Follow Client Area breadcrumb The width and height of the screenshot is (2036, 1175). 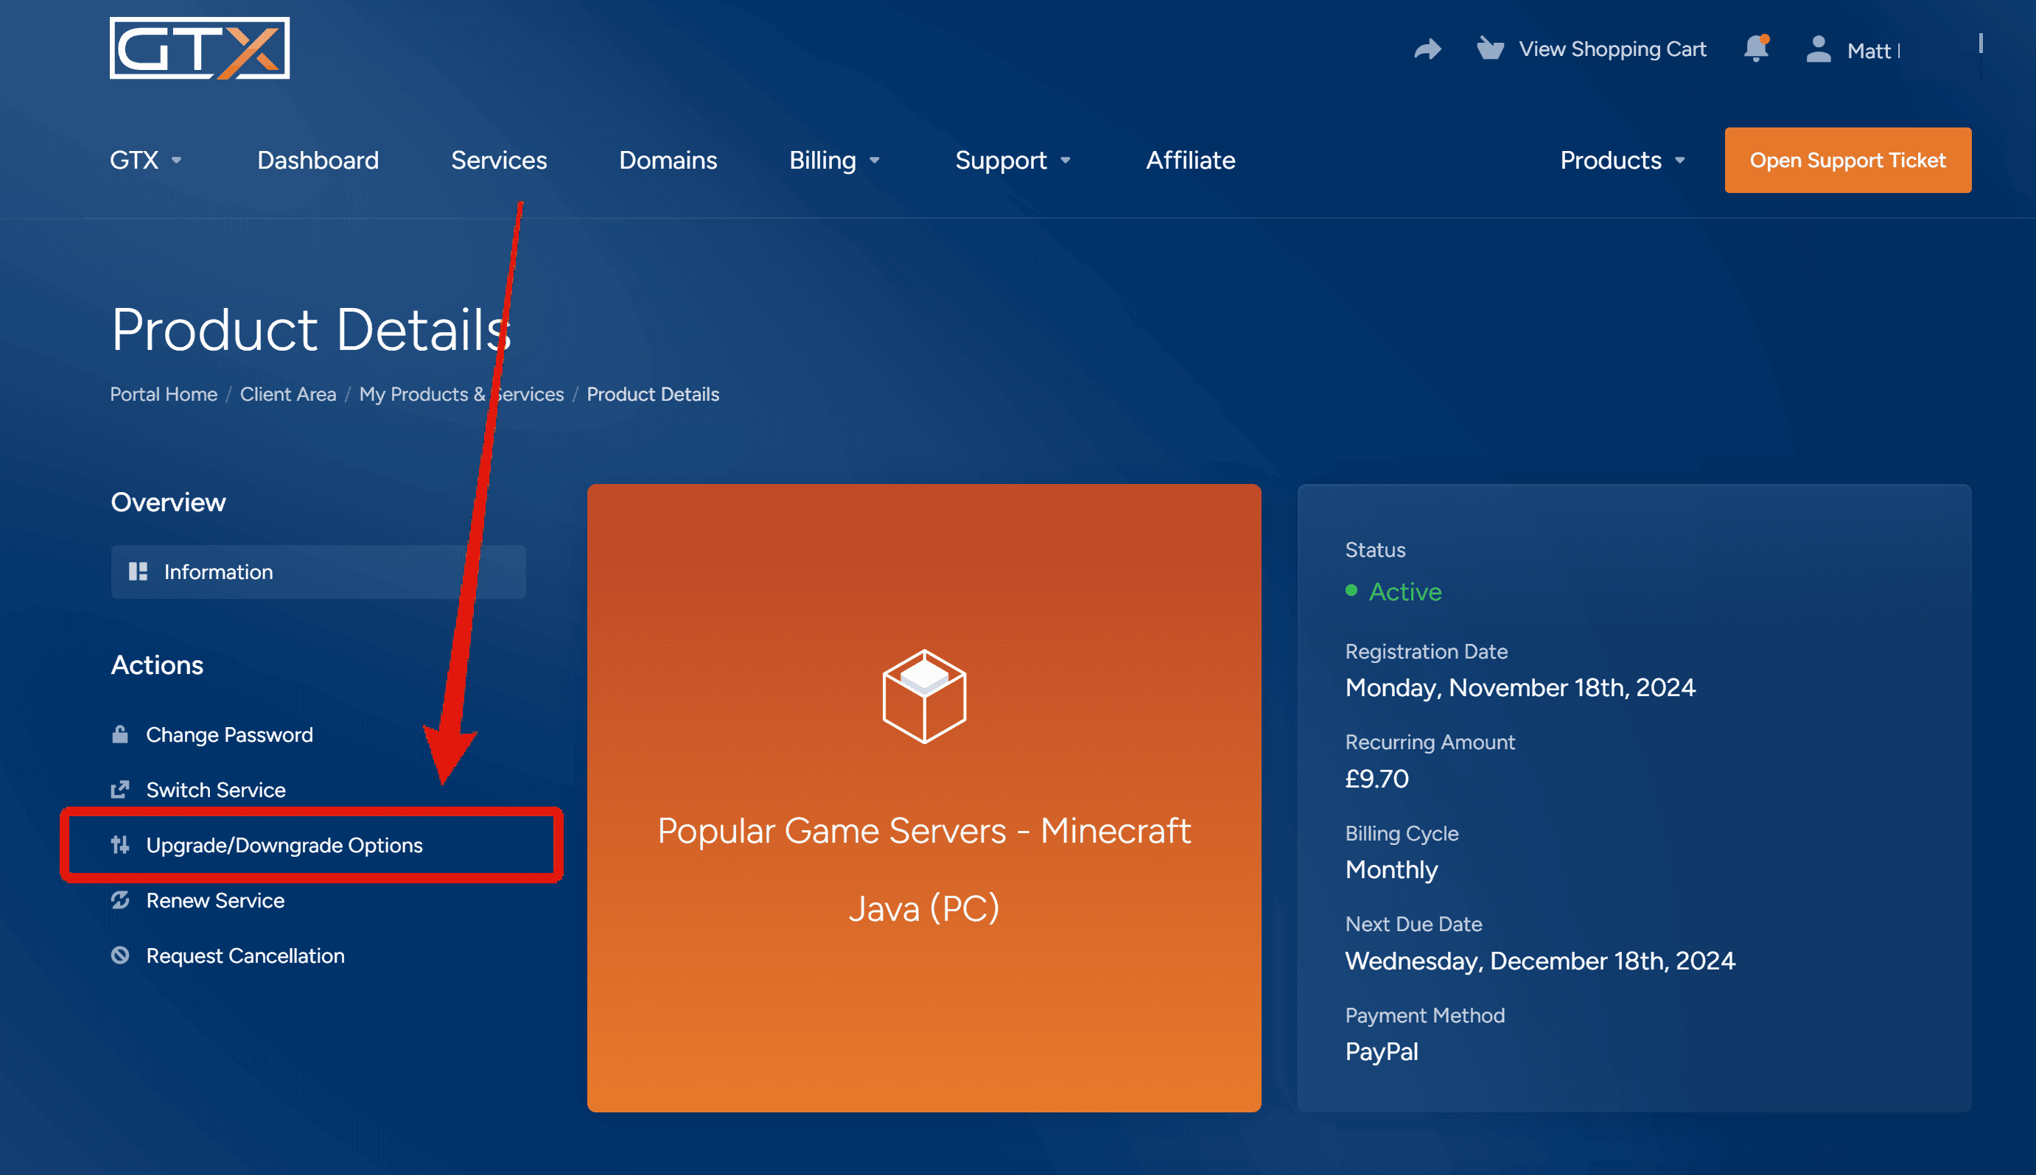(x=288, y=394)
